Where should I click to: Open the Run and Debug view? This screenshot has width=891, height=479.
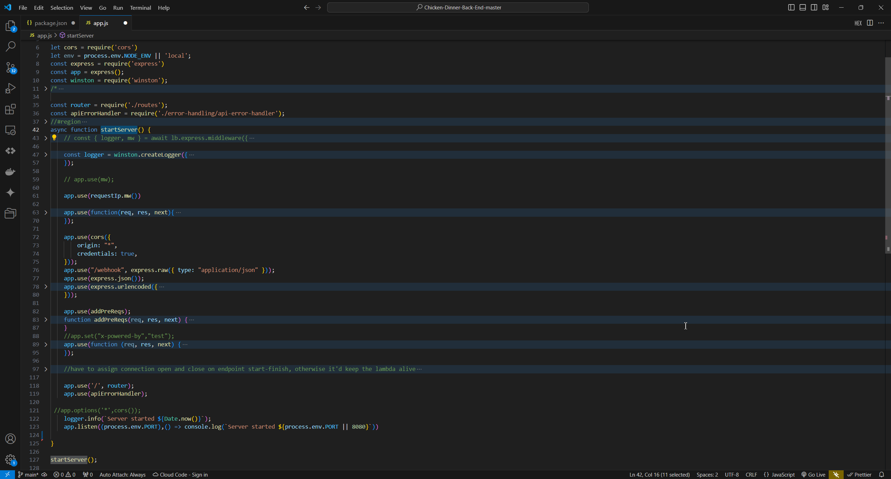10,88
